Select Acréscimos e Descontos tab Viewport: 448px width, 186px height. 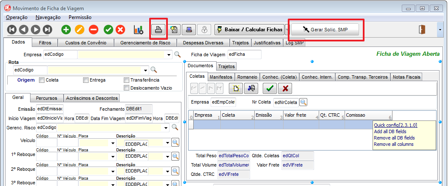pos(92,98)
